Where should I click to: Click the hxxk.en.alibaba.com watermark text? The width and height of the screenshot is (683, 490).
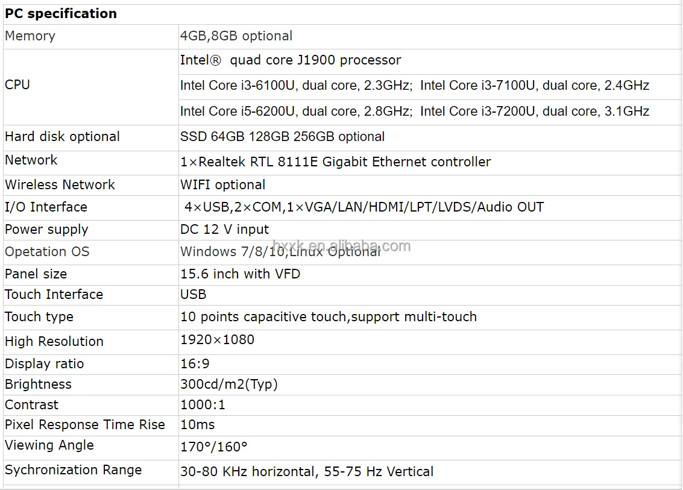click(x=341, y=246)
